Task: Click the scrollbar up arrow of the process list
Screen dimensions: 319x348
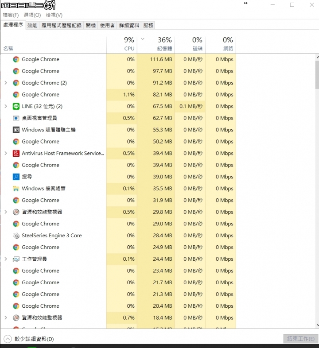Action: pos(317,57)
